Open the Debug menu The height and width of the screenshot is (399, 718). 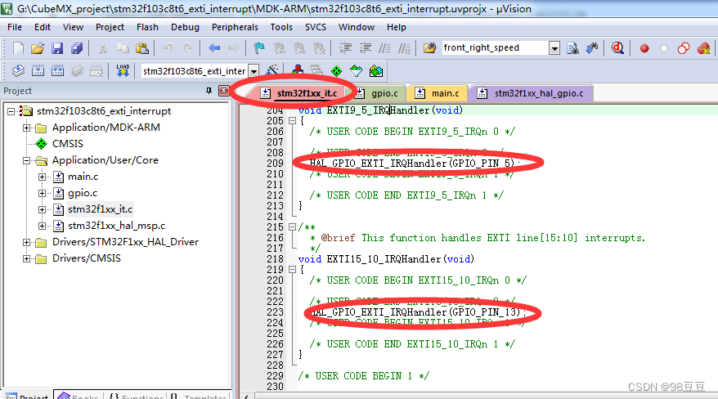(185, 27)
